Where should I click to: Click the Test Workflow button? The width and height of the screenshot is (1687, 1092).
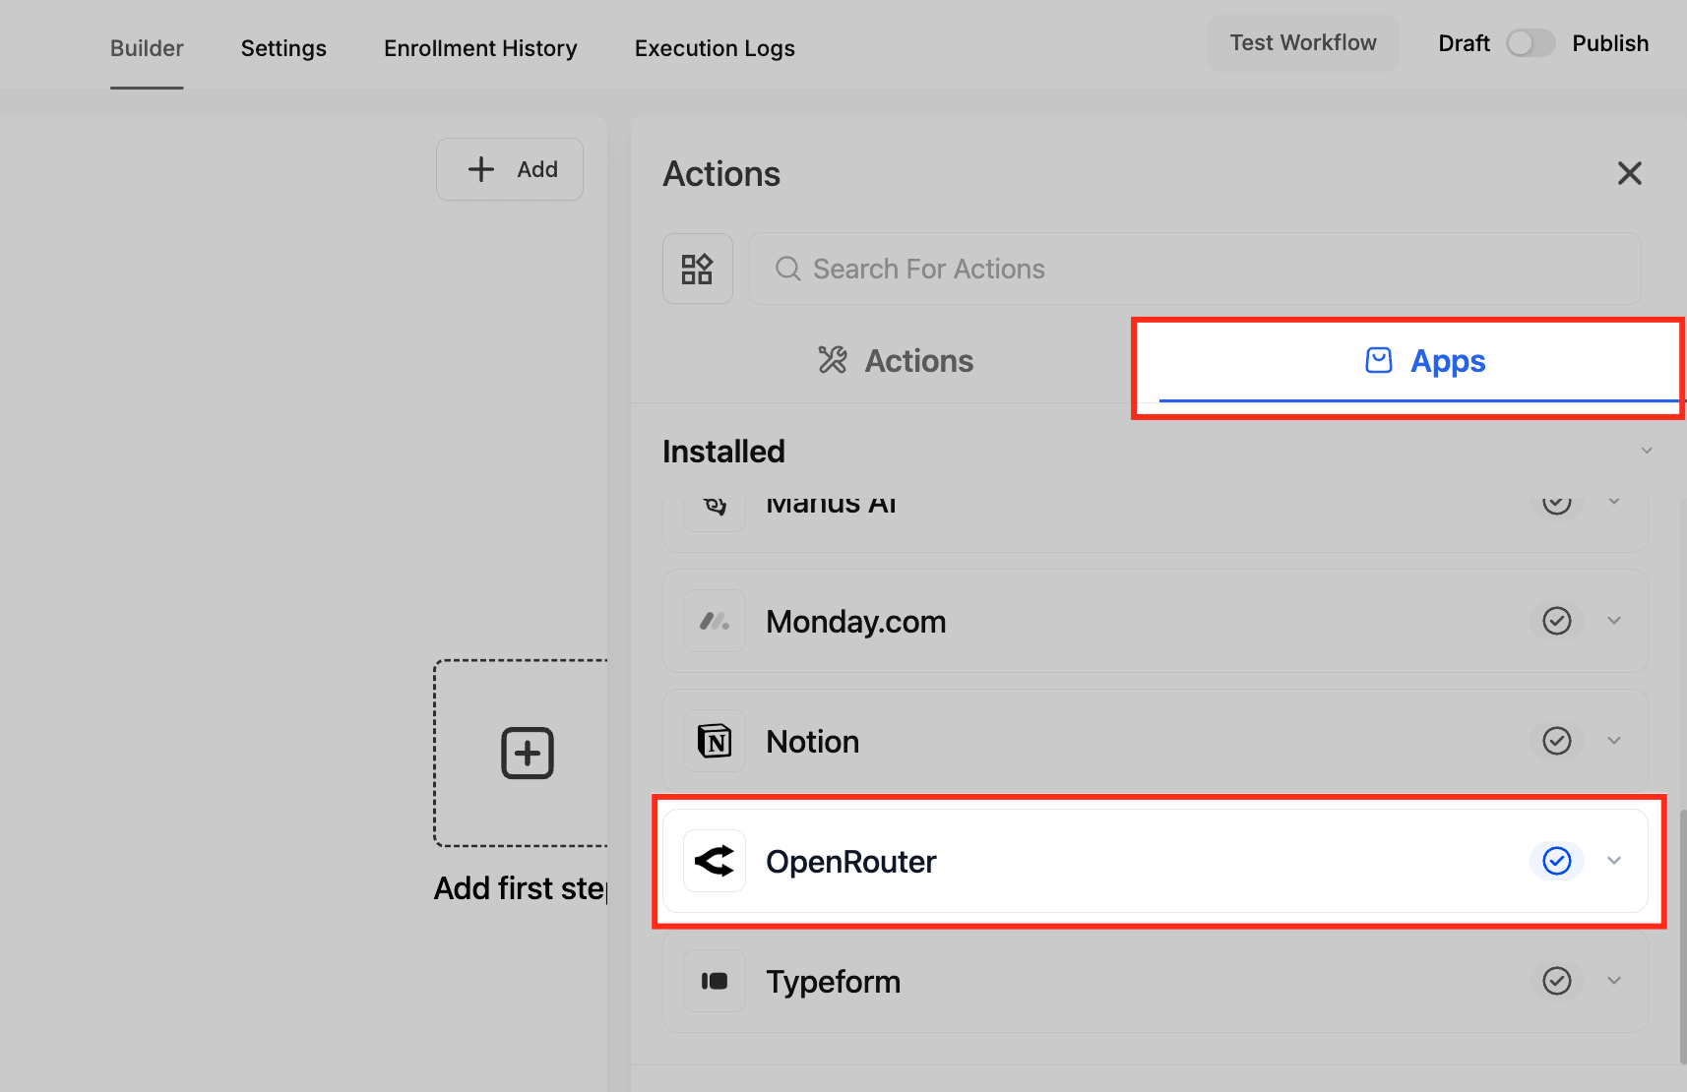click(x=1303, y=42)
